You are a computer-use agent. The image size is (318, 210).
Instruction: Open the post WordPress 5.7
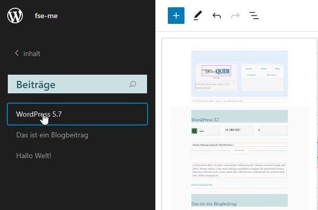tap(77, 114)
